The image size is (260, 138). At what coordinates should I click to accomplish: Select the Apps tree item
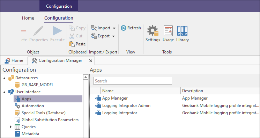48,99
